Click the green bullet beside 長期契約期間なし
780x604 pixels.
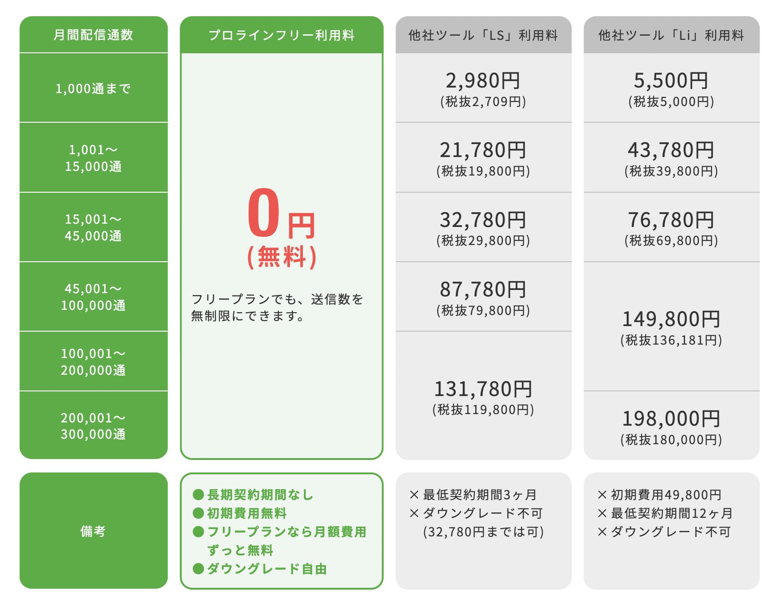(198, 495)
